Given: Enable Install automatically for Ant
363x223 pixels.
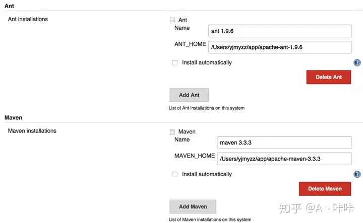Looking at the screenshot, I should (x=175, y=62).
